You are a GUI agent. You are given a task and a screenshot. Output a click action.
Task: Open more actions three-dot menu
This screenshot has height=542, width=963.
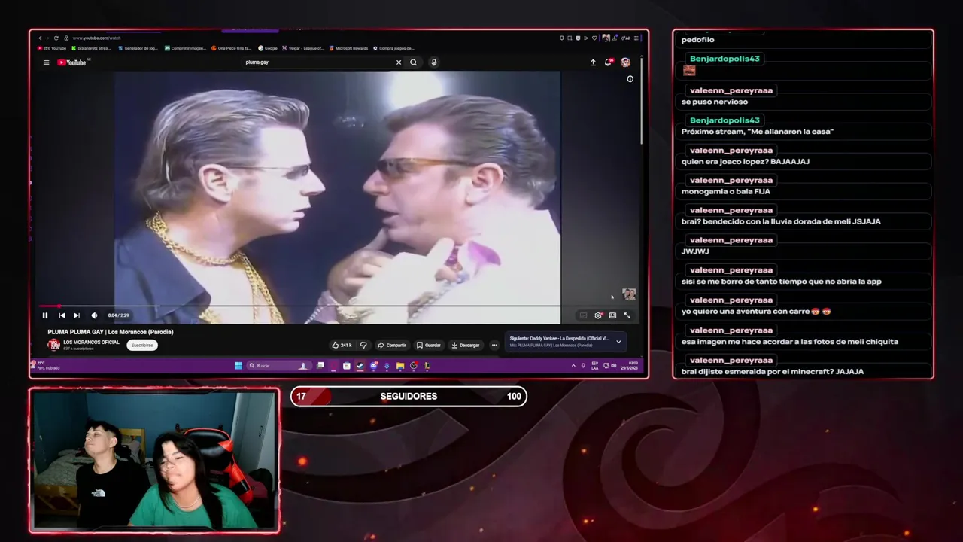[x=494, y=345]
